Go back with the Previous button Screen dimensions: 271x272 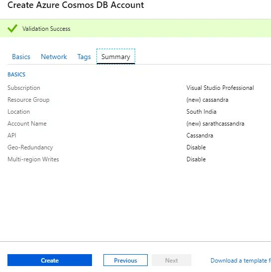(125, 260)
